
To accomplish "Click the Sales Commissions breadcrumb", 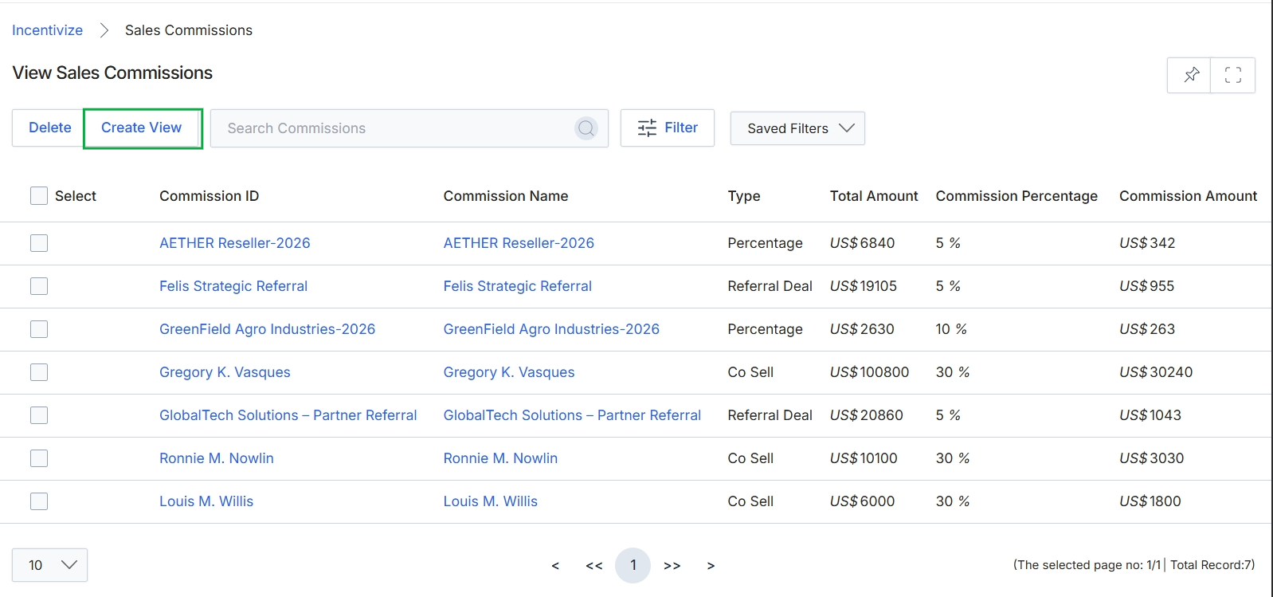I will (x=189, y=30).
